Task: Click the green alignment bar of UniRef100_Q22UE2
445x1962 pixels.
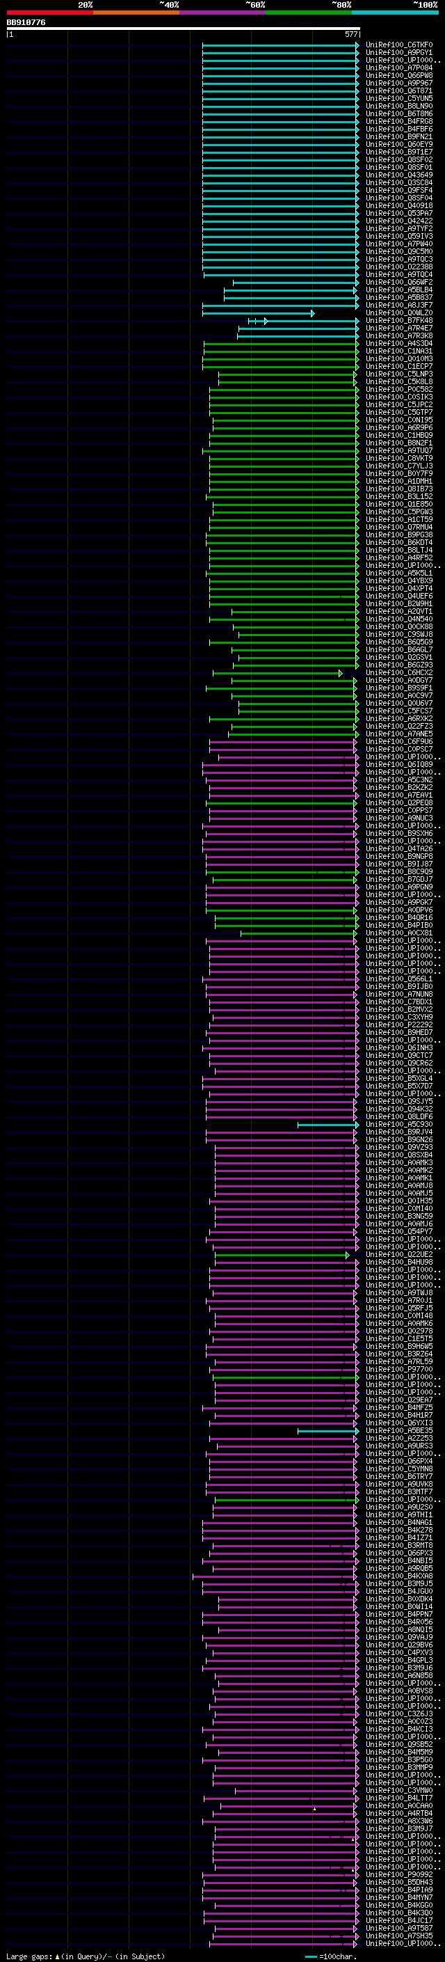Action: coord(282,1255)
